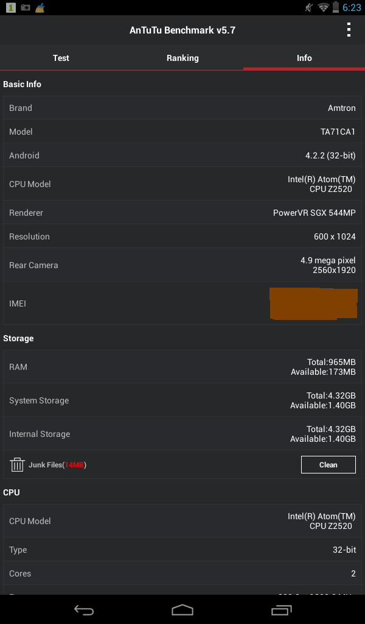
Task: Switch to the Test tab
Action: 61,58
